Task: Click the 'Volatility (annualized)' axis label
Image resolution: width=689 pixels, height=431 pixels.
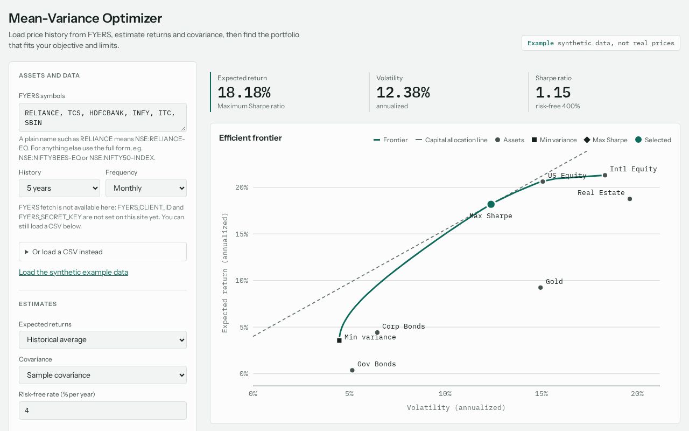Action: 456,408
